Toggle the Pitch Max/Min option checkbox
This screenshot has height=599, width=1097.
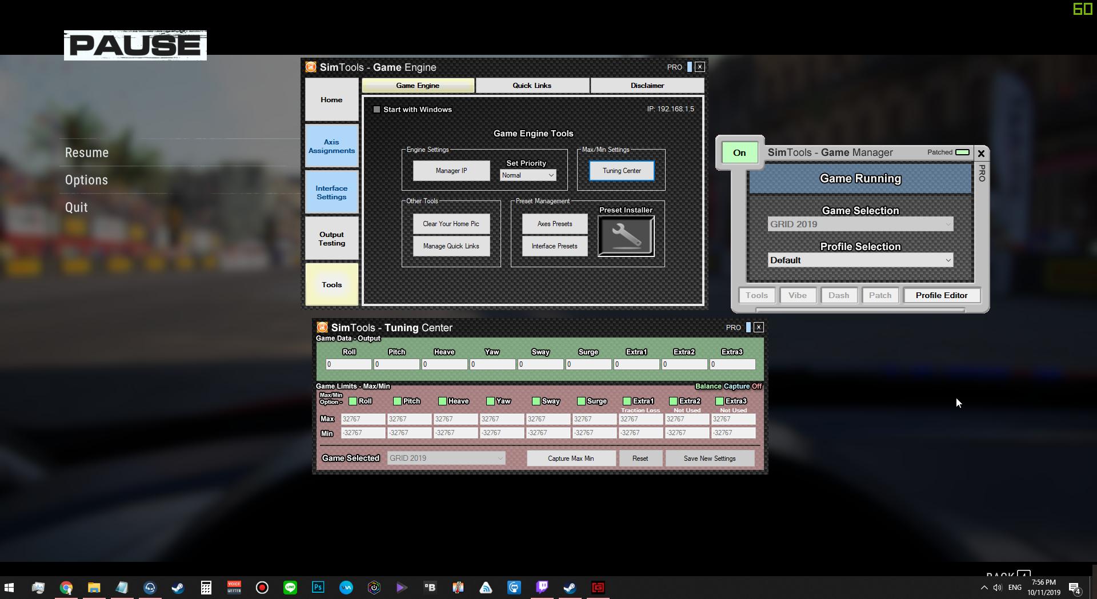point(397,401)
